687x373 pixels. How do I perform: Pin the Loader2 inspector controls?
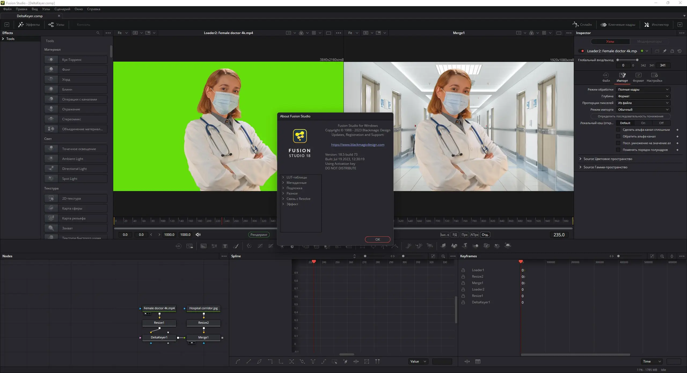point(664,51)
